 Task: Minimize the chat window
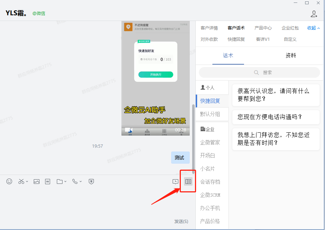pos(296,3)
